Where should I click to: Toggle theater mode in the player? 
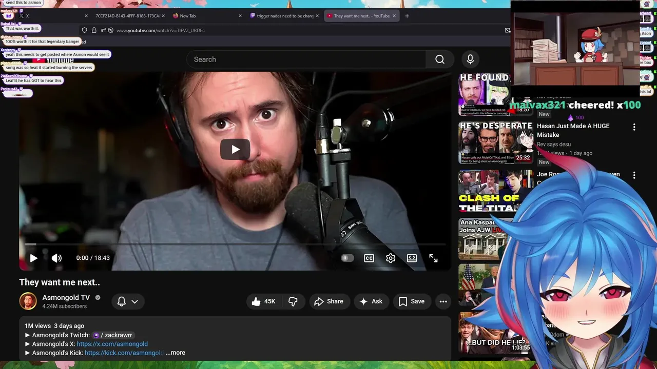[x=412, y=258]
